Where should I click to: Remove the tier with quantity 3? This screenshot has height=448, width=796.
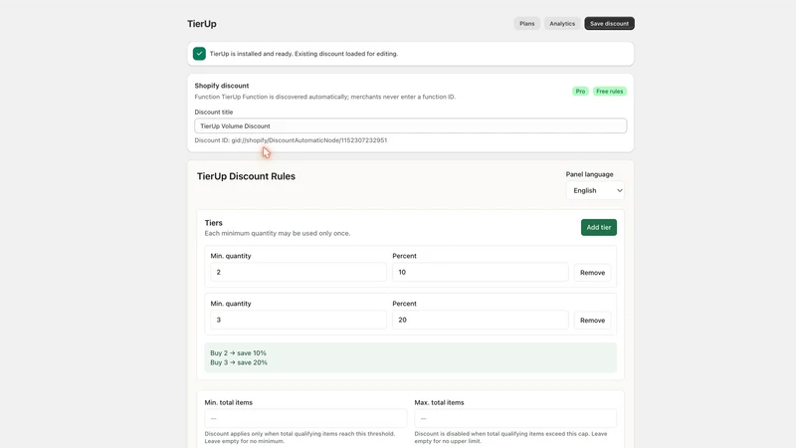(x=592, y=321)
